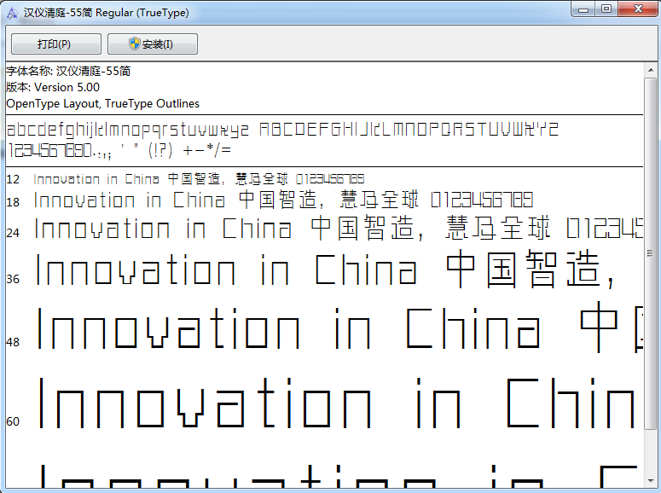This screenshot has height=493, width=661.
Task: Click the scroll up arrow of vertical scrollbar
Action: pos(650,70)
